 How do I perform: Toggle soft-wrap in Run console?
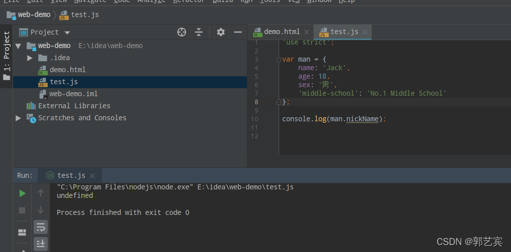point(41,227)
